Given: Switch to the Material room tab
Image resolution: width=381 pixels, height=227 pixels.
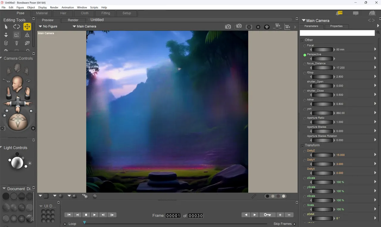Looking at the screenshot, I should click(42, 13).
